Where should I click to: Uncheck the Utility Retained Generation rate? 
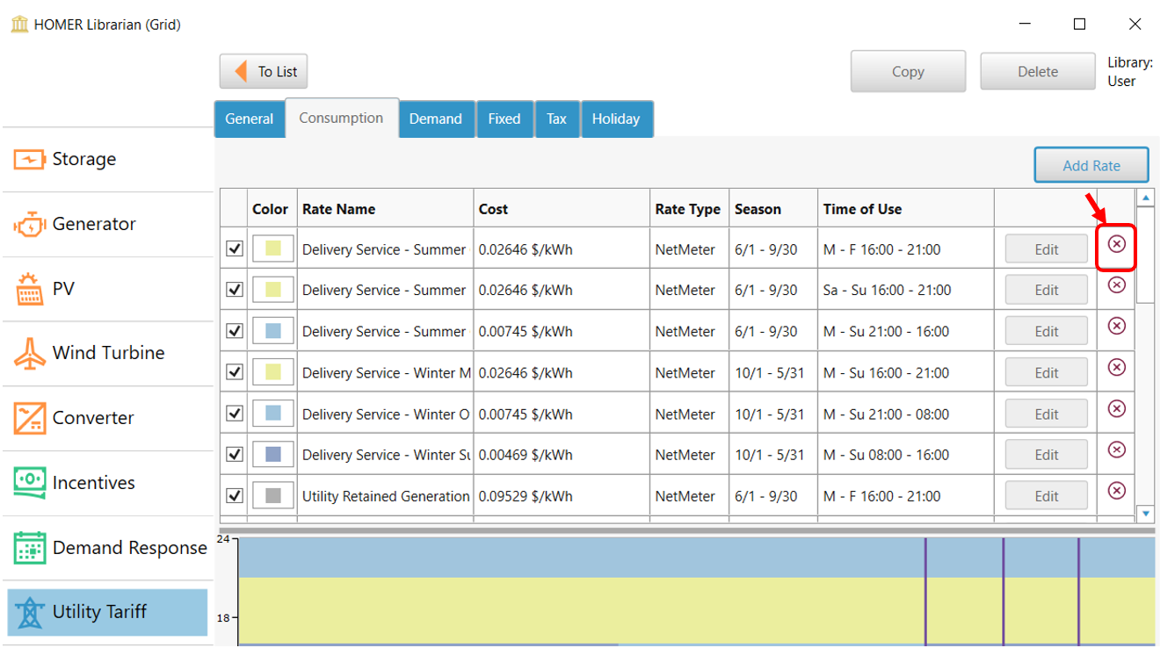[235, 495]
